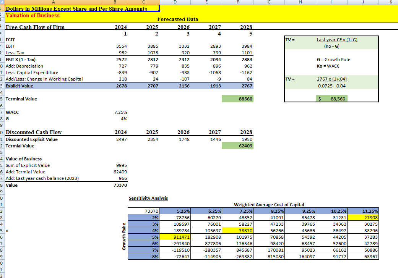
Task: Select the underlined 'Sensitivity Analysis' heading
Action: pyautogui.click(x=148, y=198)
